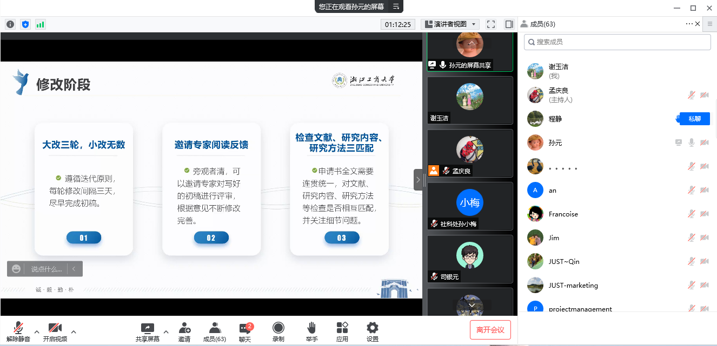This screenshot has height=346, width=717.
Task: Click the Invite icon in toolbar
Action: 184,331
